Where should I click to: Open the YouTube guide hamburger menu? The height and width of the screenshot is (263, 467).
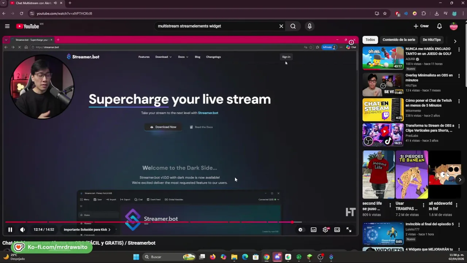pos(7,26)
